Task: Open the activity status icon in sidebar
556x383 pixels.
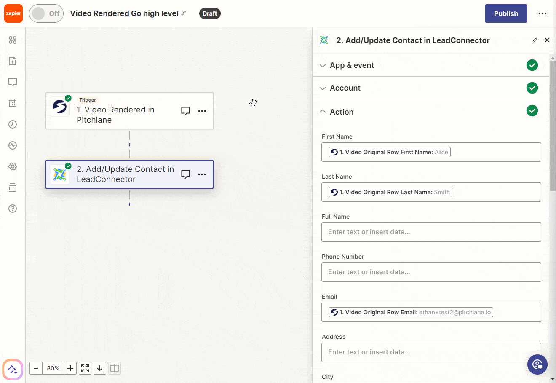Action: 13,145
